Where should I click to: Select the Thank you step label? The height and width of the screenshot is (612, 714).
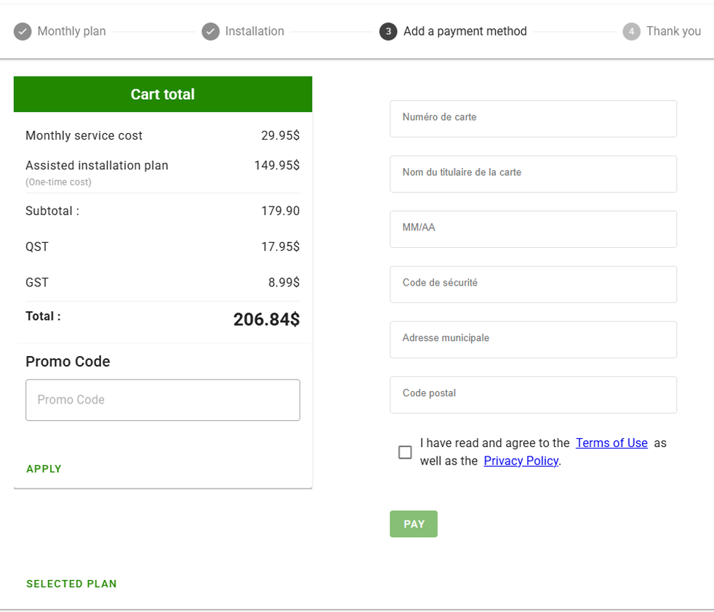[673, 31]
